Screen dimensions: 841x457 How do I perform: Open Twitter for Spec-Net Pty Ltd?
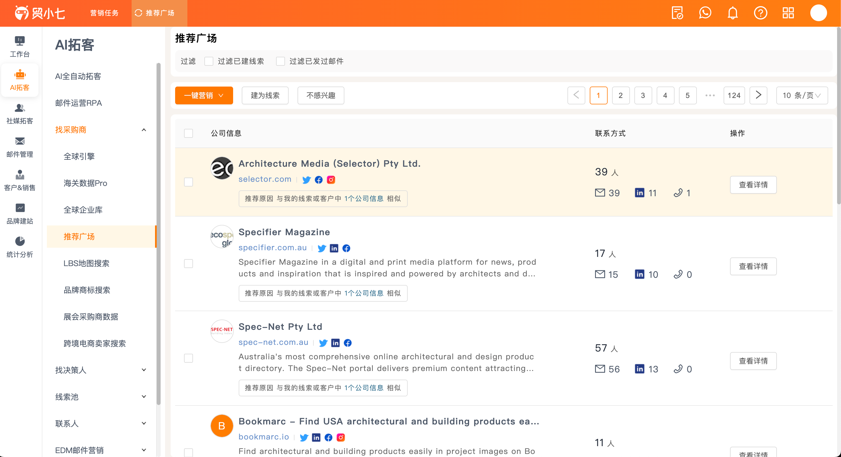[323, 343]
